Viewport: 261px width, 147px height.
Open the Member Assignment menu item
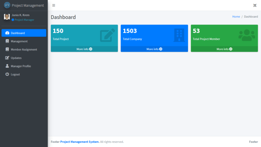pyautogui.click(x=24, y=49)
